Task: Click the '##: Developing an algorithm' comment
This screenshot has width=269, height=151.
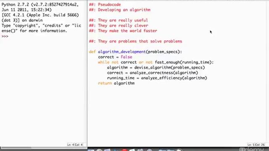Action: pyautogui.click(x=120, y=10)
